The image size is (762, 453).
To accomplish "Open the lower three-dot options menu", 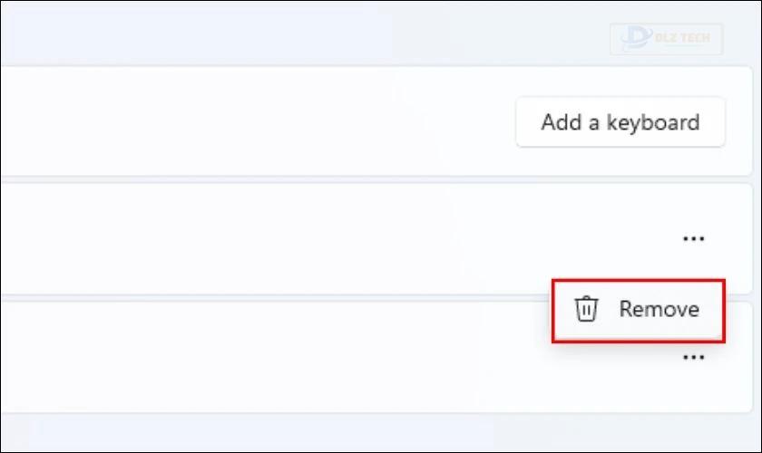I will 693,358.
